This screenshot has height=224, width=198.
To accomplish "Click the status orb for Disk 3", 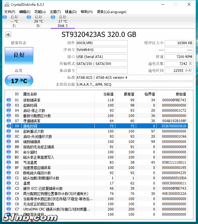I will 53,17.
